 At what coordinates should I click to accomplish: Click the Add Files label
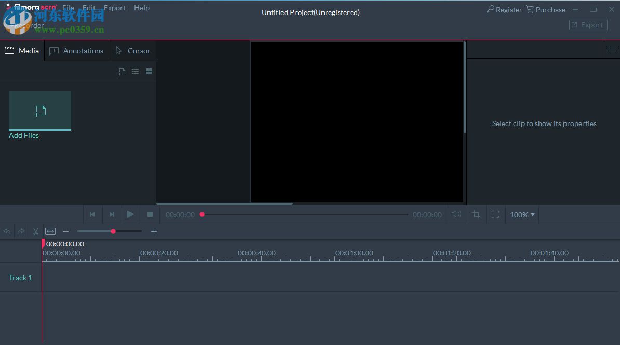pyautogui.click(x=24, y=135)
